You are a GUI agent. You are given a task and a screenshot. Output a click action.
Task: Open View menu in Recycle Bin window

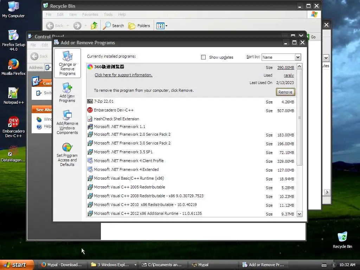coord(73,14)
